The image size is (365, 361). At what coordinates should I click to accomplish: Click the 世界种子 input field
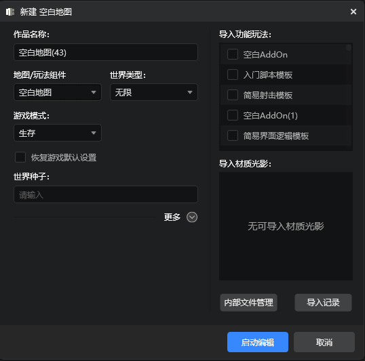tap(106, 194)
